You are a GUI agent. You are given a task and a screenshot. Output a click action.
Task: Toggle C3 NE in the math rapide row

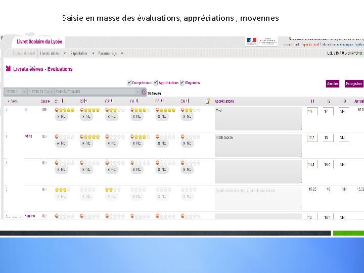112,143
